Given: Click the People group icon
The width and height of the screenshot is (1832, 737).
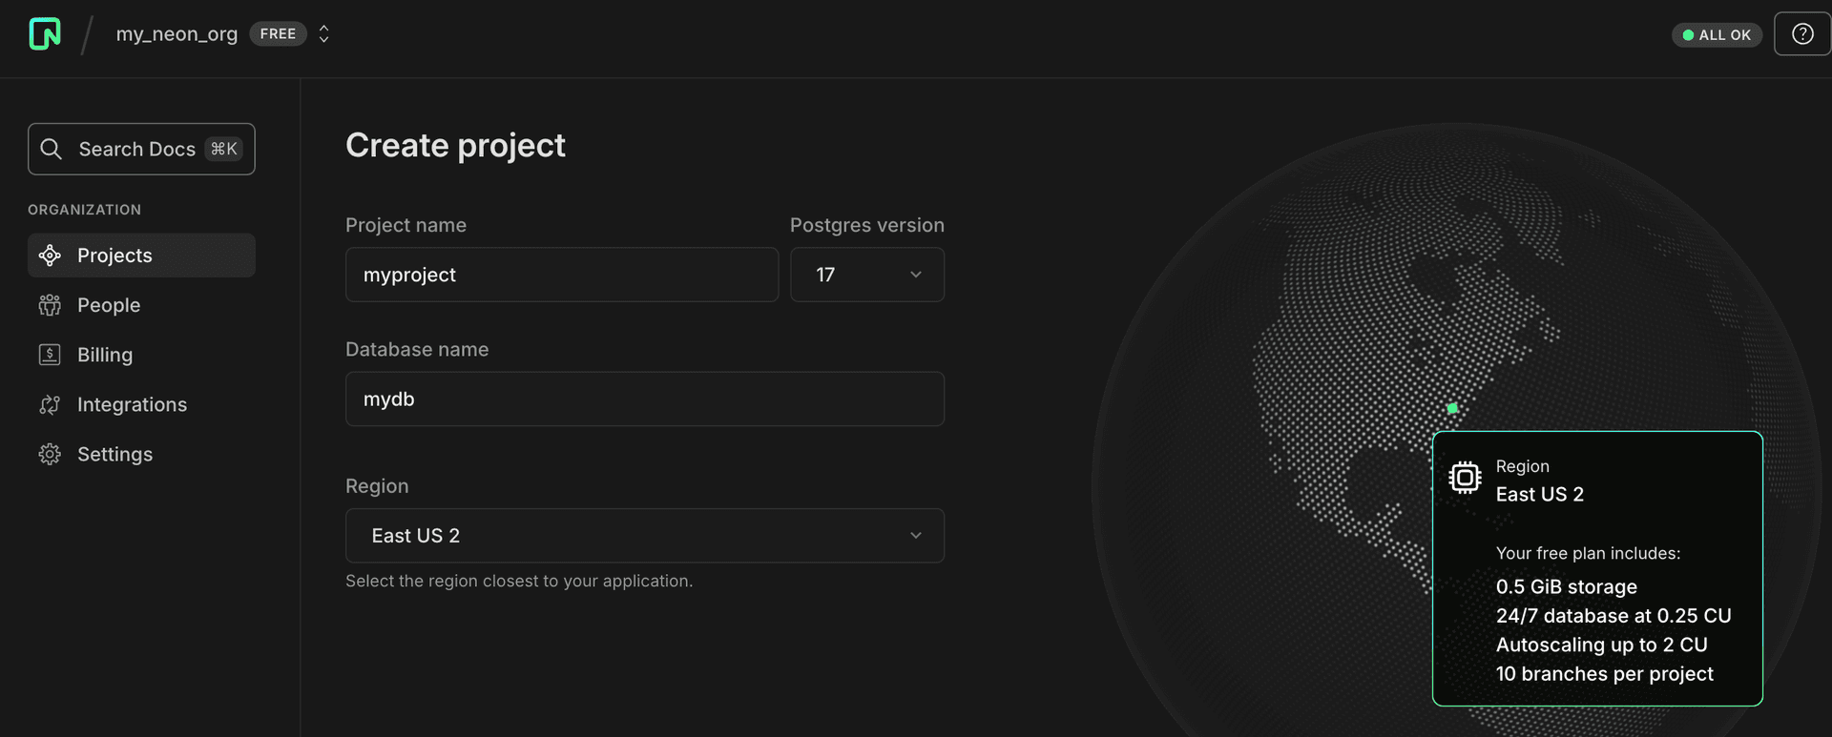Looking at the screenshot, I should [x=50, y=305].
